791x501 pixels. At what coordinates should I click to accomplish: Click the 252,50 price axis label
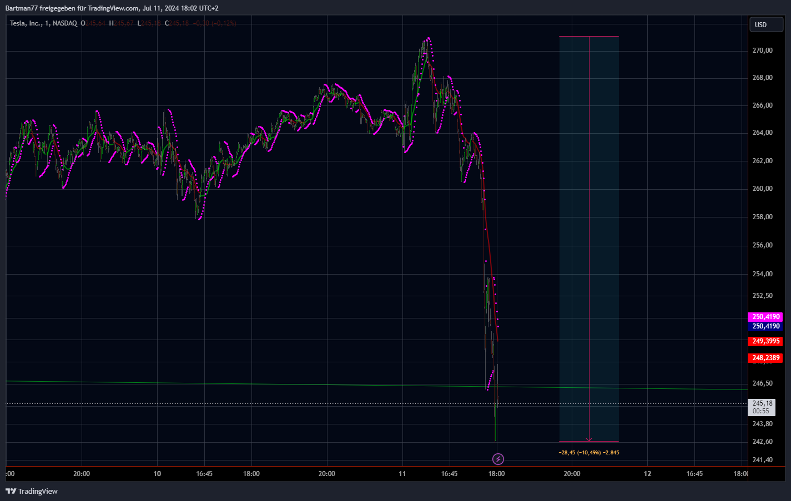(x=762, y=296)
